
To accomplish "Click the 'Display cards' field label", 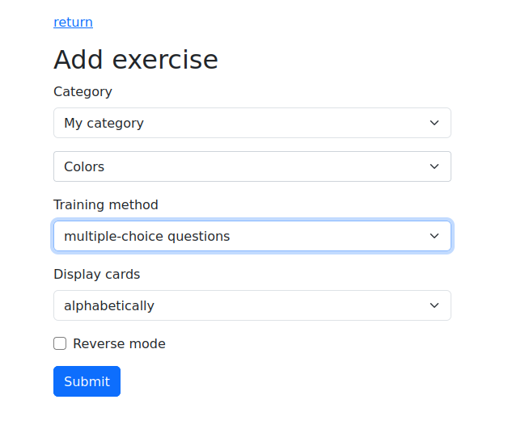I will click(x=96, y=274).
